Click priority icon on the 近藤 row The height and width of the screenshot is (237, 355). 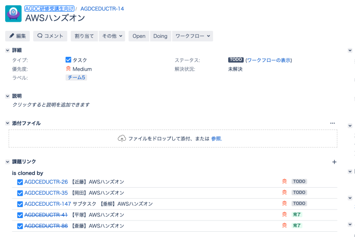click(284, 181)
